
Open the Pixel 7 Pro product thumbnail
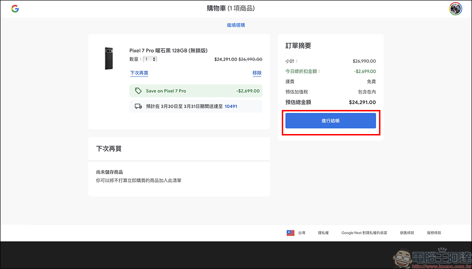pos(109,59)
